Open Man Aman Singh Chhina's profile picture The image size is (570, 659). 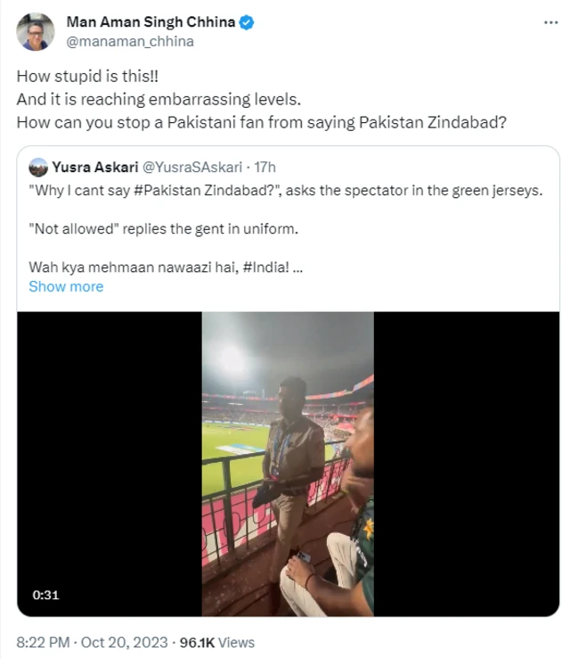(35, 31)
